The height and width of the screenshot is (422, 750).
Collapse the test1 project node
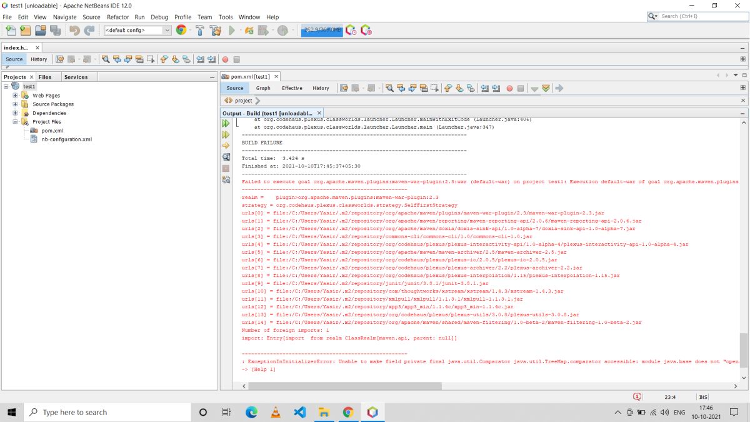click(x=6, y=86)
